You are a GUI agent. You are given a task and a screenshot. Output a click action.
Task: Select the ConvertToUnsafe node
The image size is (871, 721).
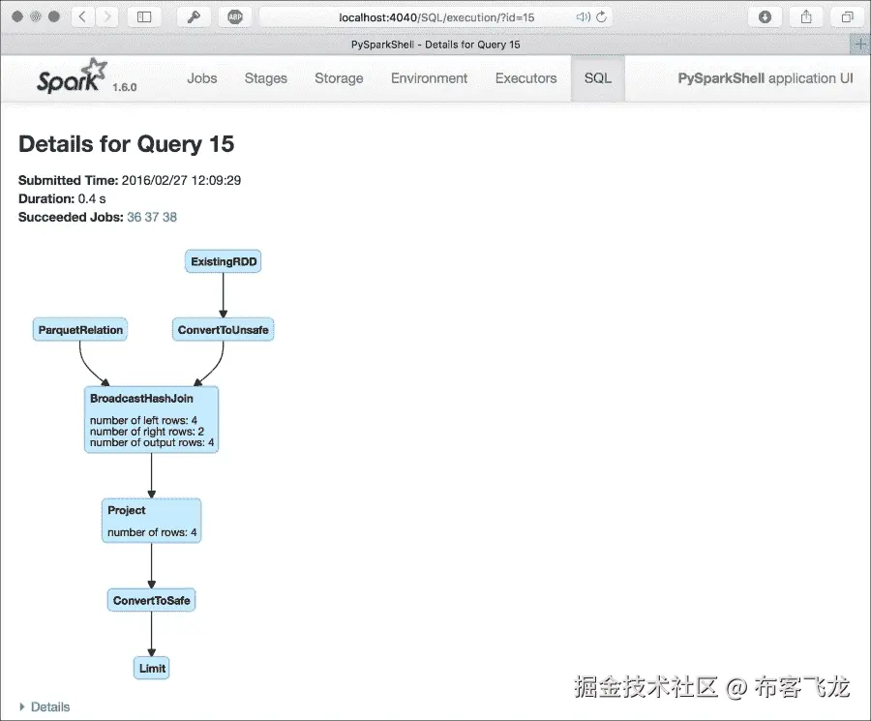tap(223, 329)
